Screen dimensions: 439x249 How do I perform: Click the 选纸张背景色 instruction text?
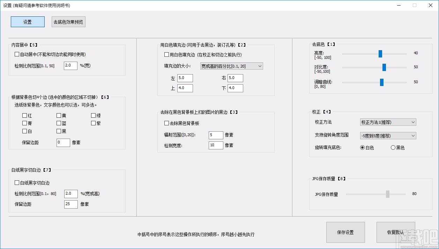pyautogui.click(x=56, y=105)
